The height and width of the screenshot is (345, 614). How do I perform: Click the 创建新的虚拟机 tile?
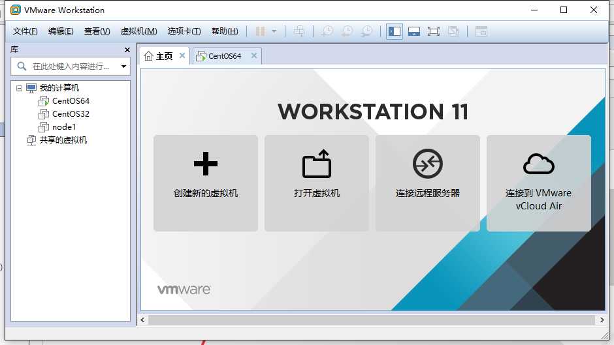[x=206, y=183]
